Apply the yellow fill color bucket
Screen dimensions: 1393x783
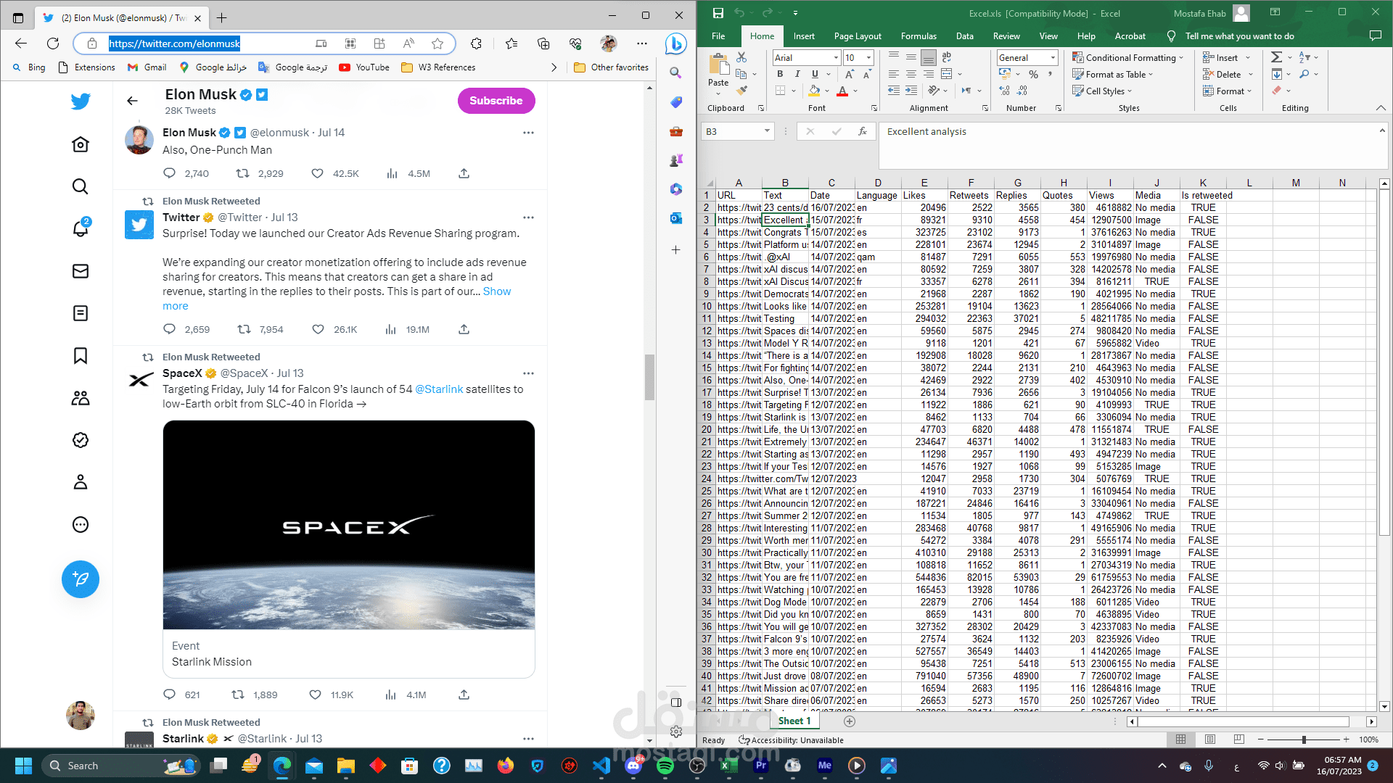click(814, 91)
